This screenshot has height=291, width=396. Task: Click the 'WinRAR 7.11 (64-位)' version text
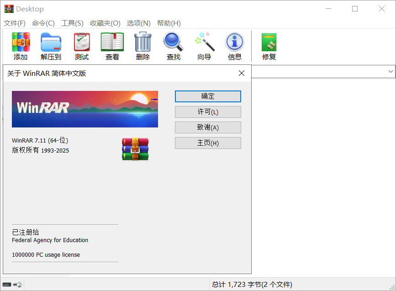coord(40,140)
